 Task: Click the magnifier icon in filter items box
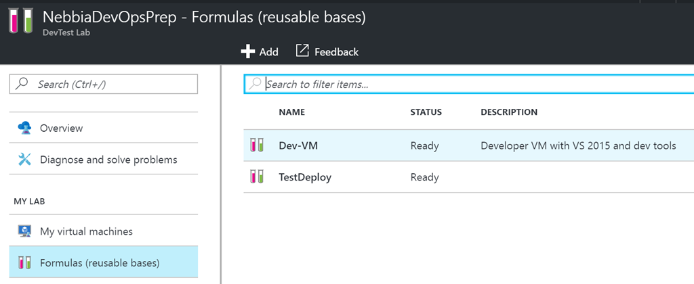(x=255, y=84)
